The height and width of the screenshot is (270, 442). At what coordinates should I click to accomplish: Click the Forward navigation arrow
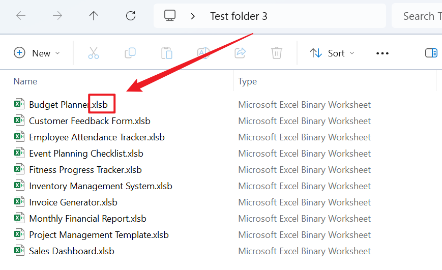[57, 16]
